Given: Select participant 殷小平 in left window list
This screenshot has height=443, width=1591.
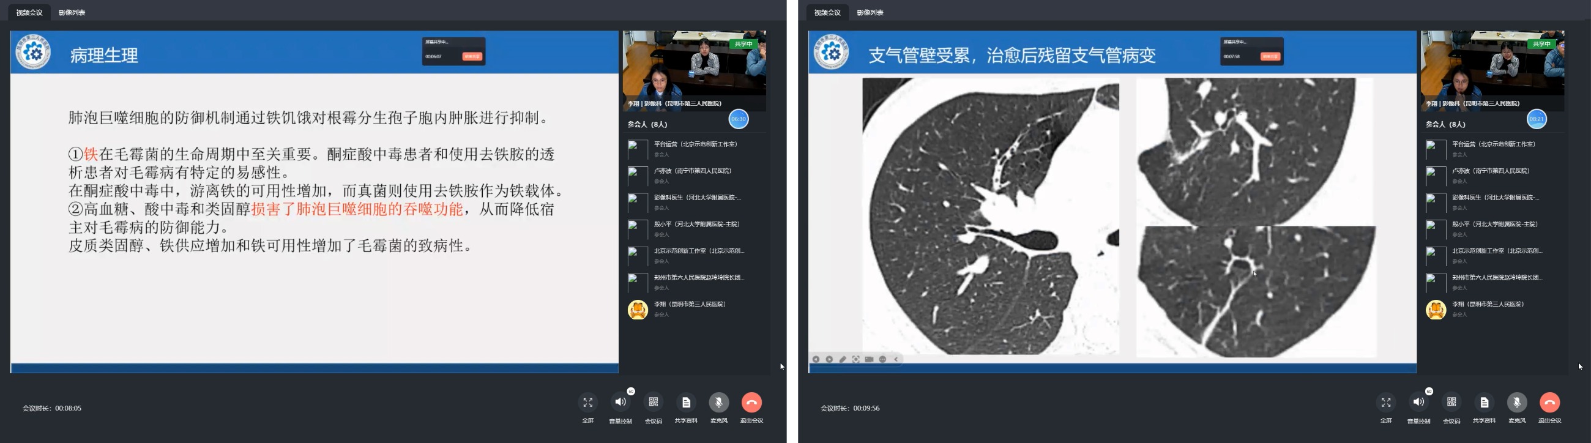Looking at the screenshot, I should coord(694,229).
